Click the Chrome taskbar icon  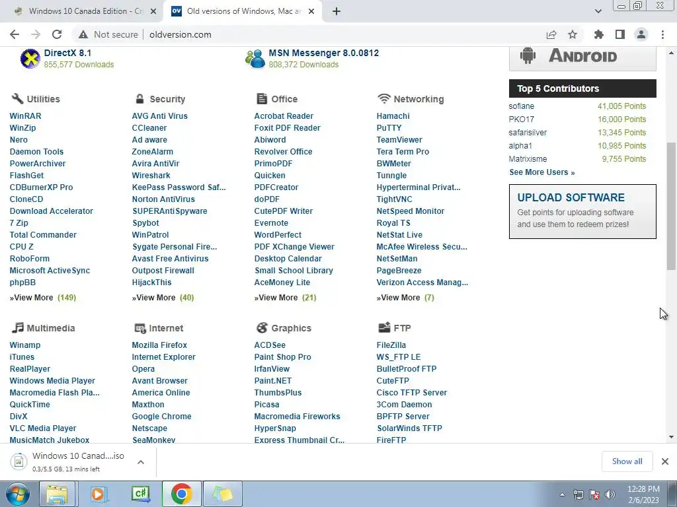[181, 494]
